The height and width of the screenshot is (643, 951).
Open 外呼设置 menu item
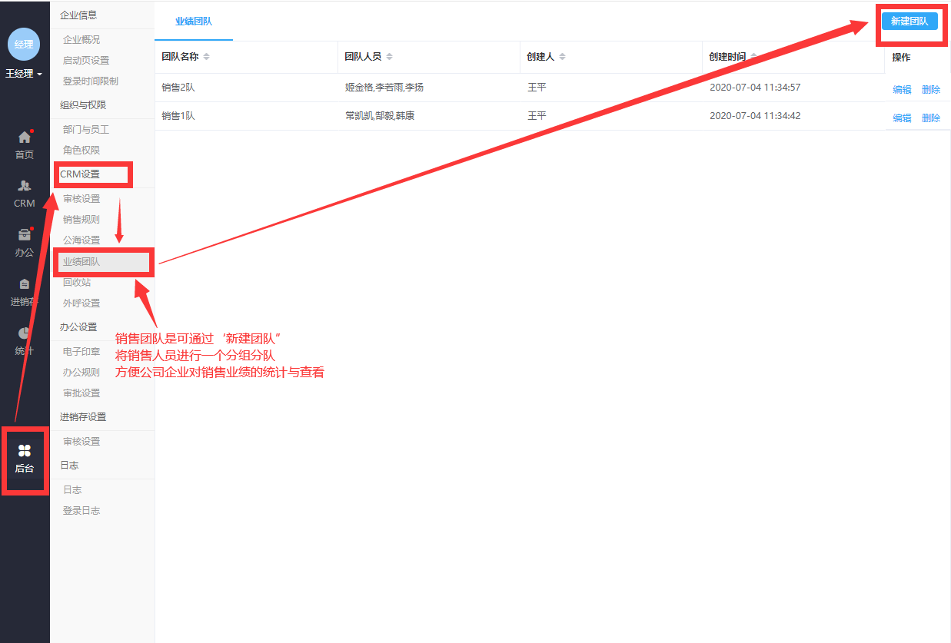(81, 303)
